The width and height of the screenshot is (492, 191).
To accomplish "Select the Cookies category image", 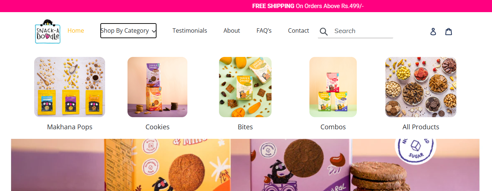I will pyautogui.click(x=157, y=87).
